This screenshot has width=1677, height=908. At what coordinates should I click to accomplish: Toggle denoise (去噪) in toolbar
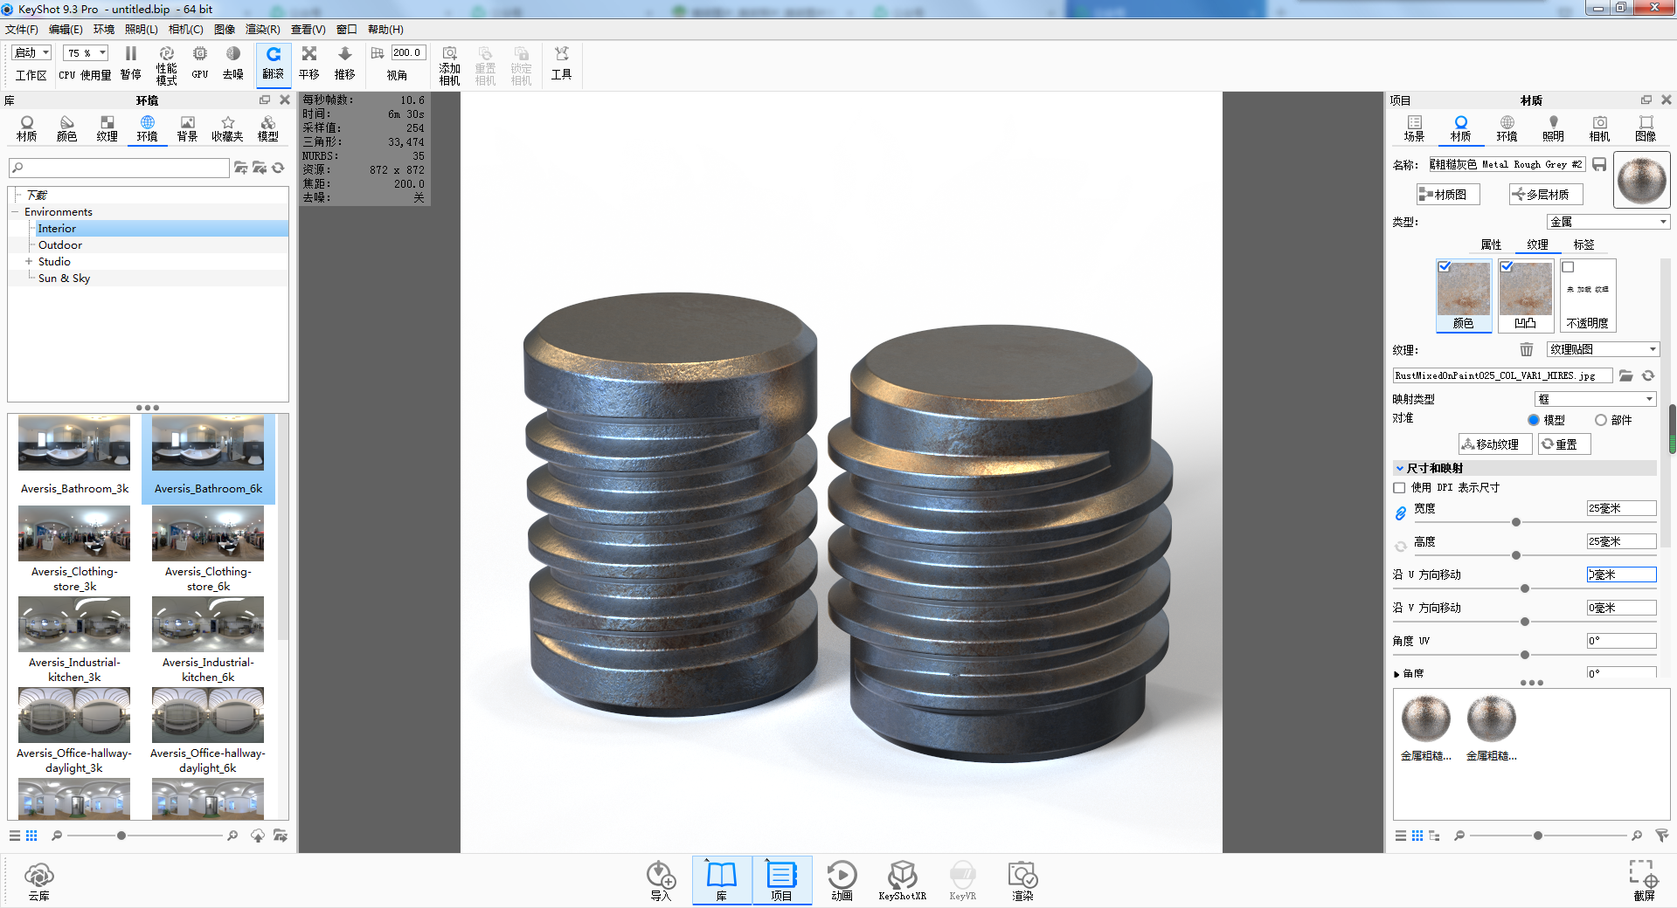click(x=233, y=64)
